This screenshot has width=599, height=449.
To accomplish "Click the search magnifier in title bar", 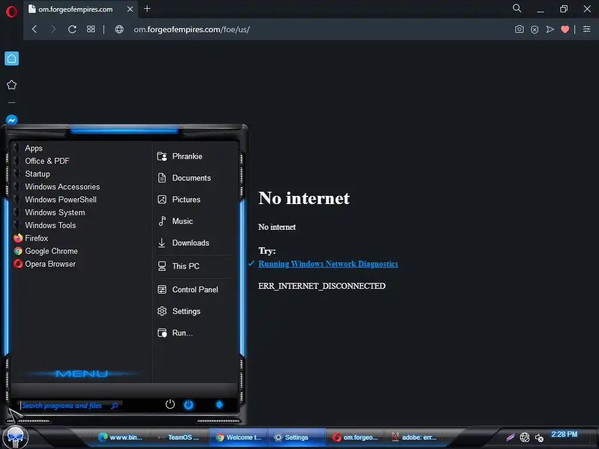I will 517,8.
